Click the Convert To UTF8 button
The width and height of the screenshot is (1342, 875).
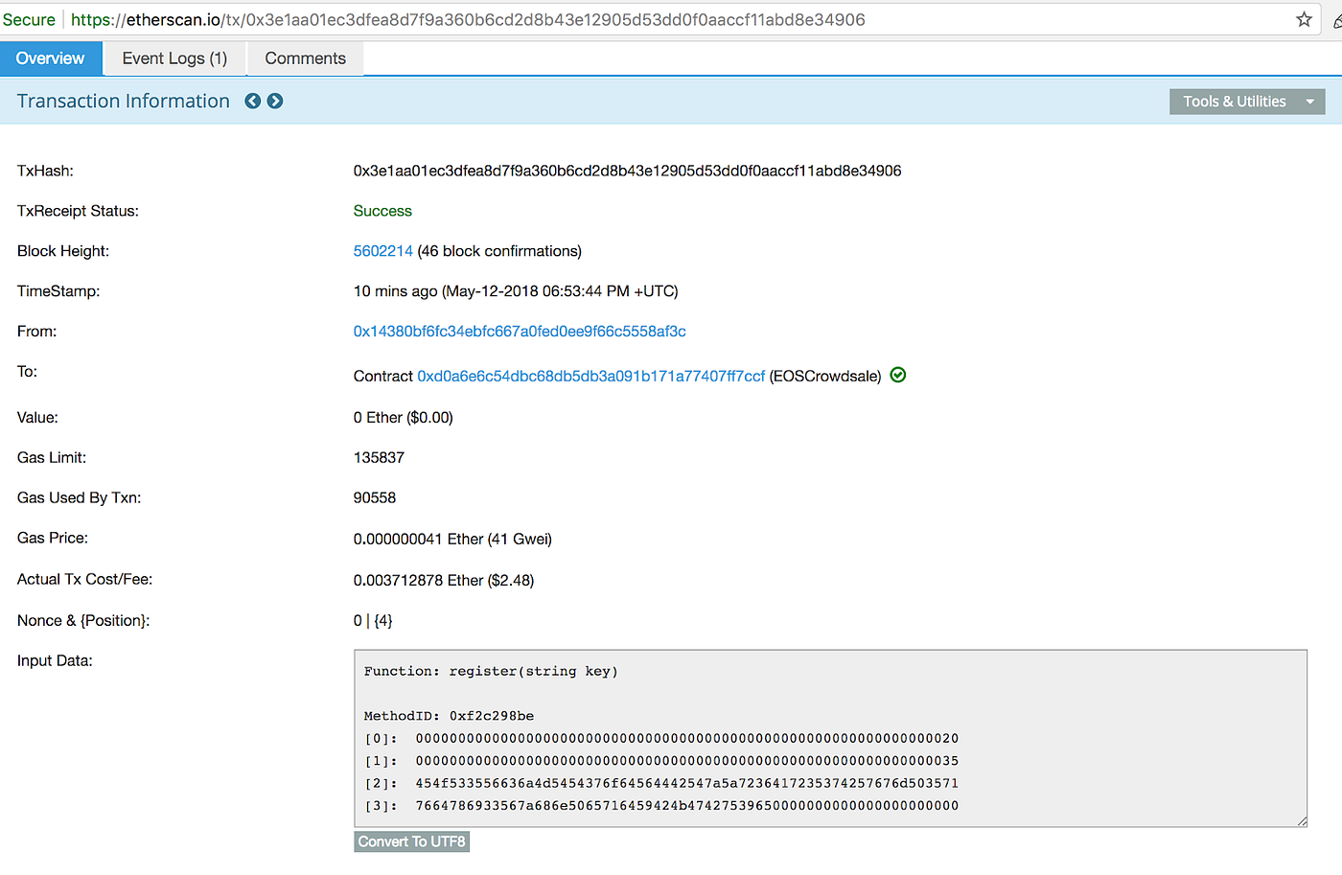tap(412, 841)
